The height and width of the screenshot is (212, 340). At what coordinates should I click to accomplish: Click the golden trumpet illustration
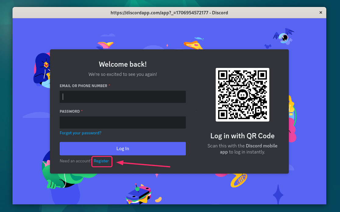click(x=239, y=180)
